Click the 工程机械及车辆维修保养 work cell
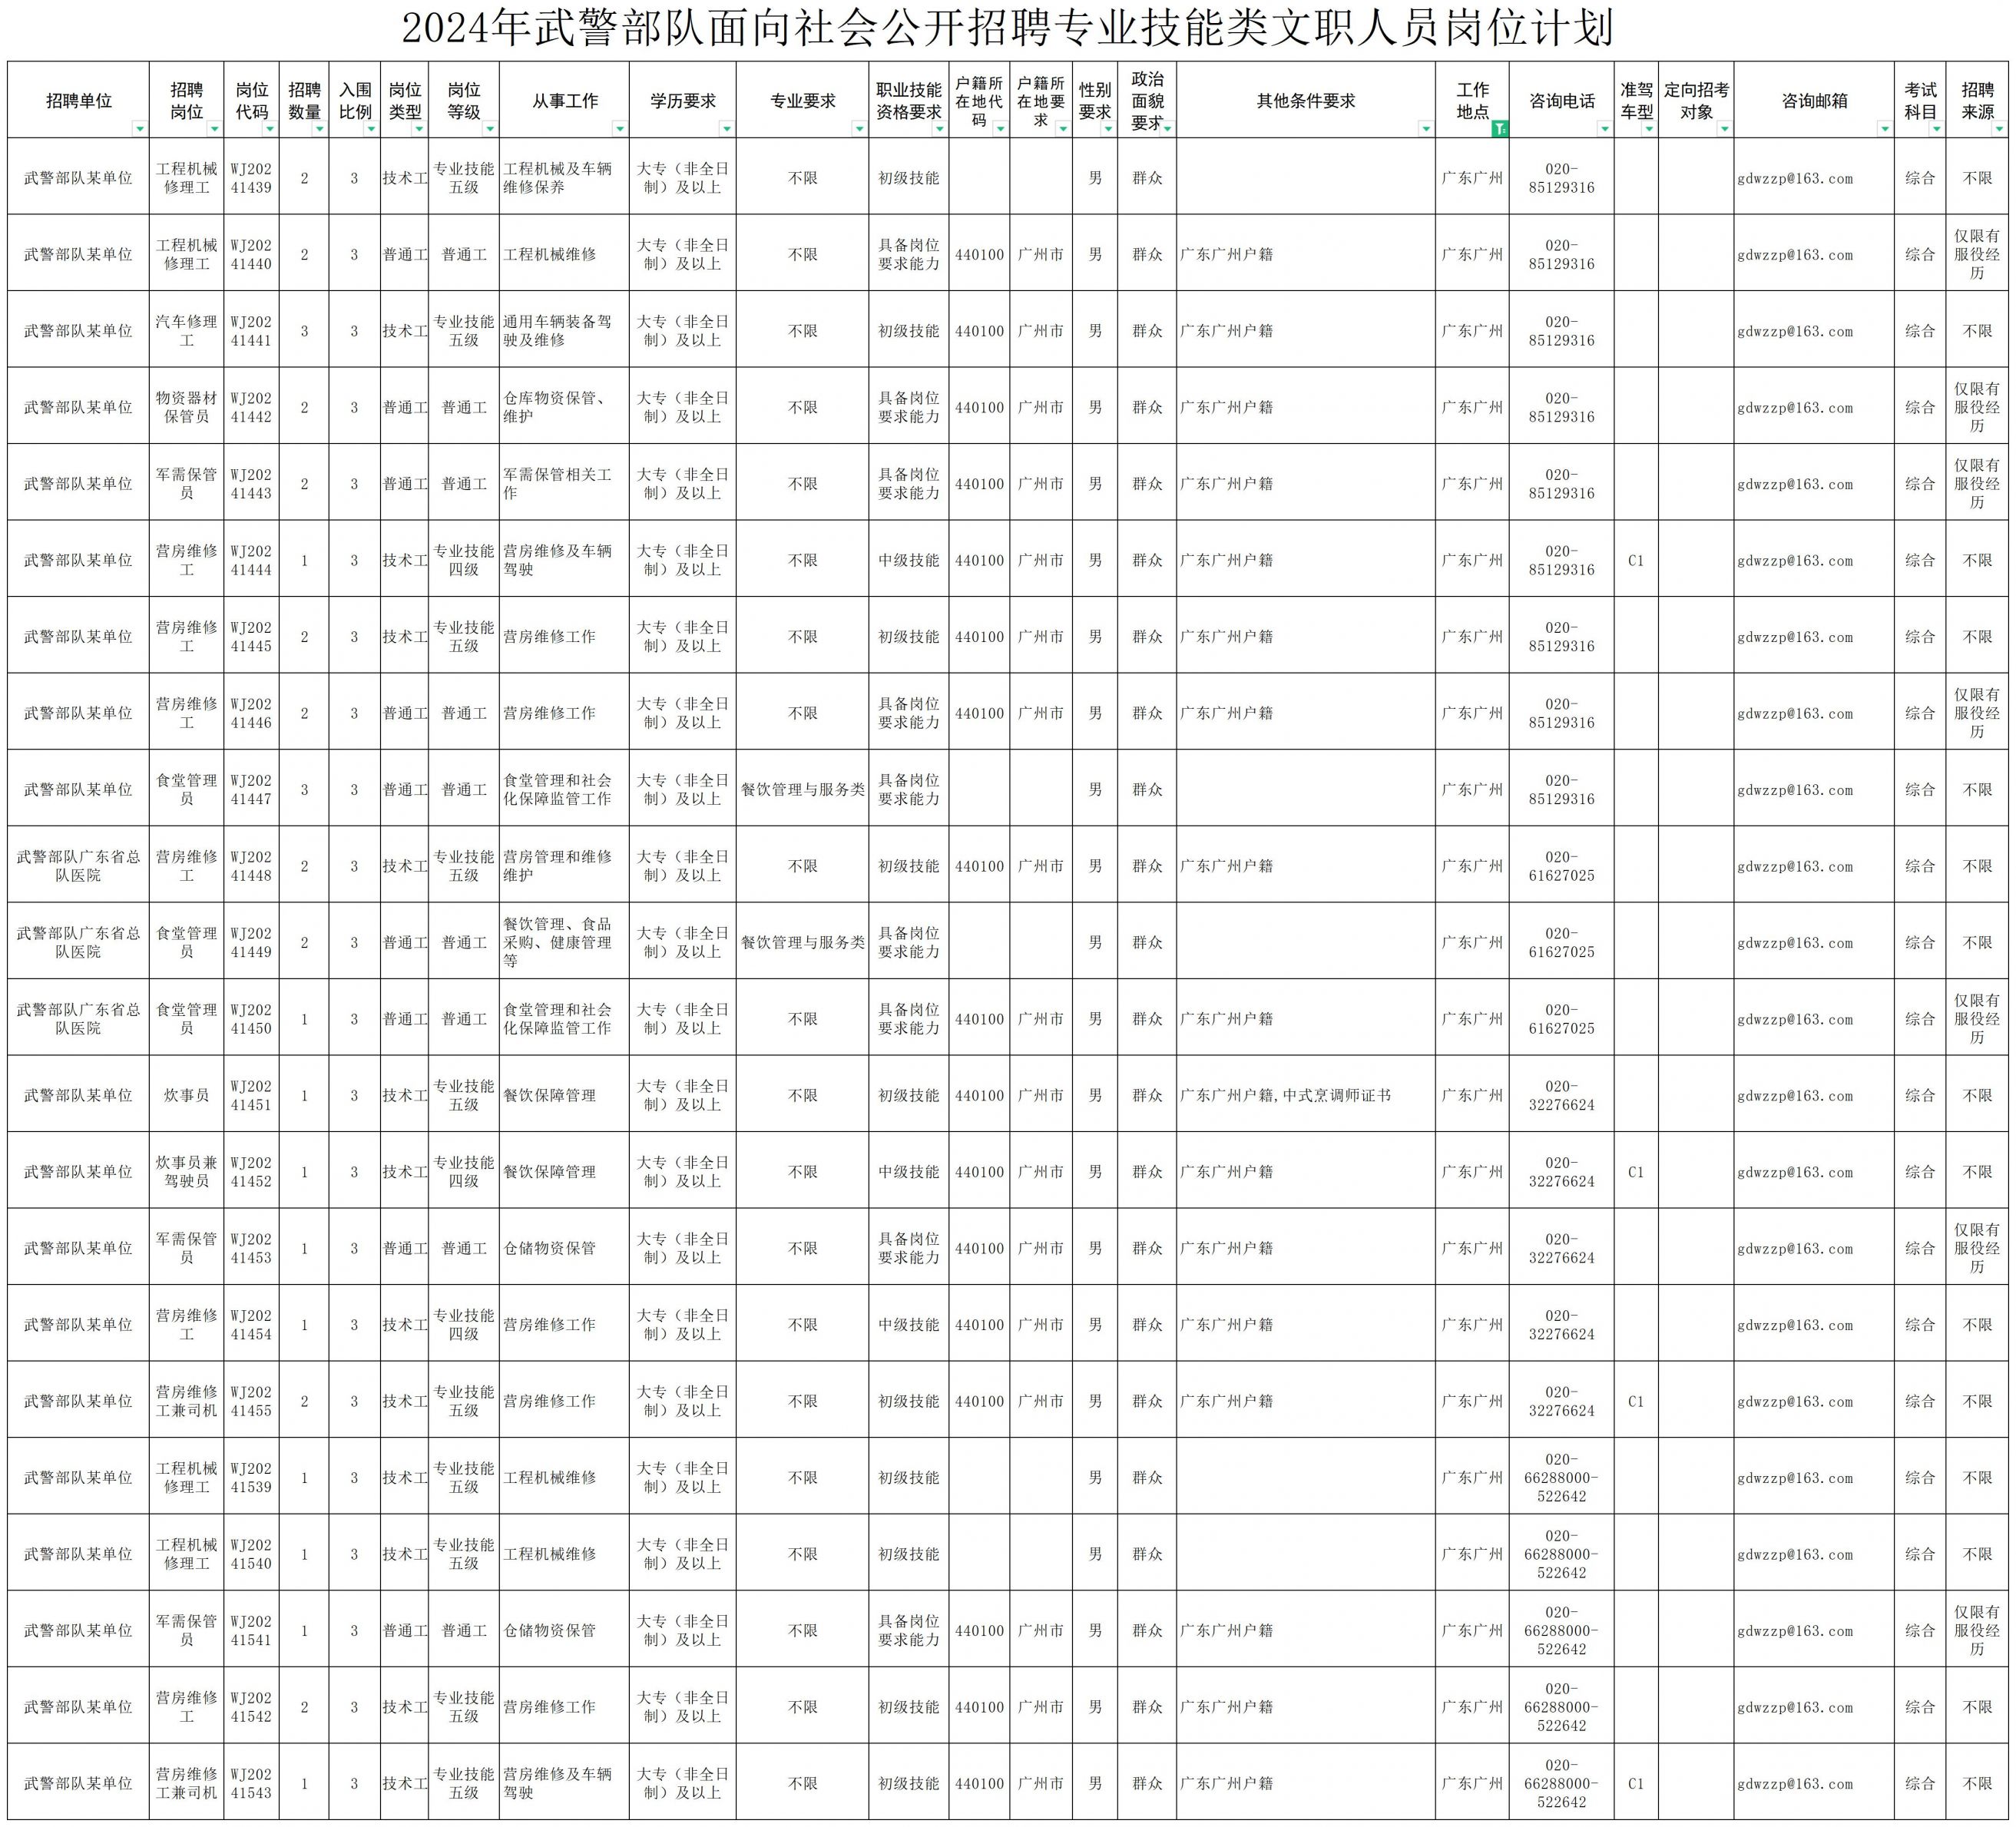2016x1827 pixels. click(x=565, y=178)
